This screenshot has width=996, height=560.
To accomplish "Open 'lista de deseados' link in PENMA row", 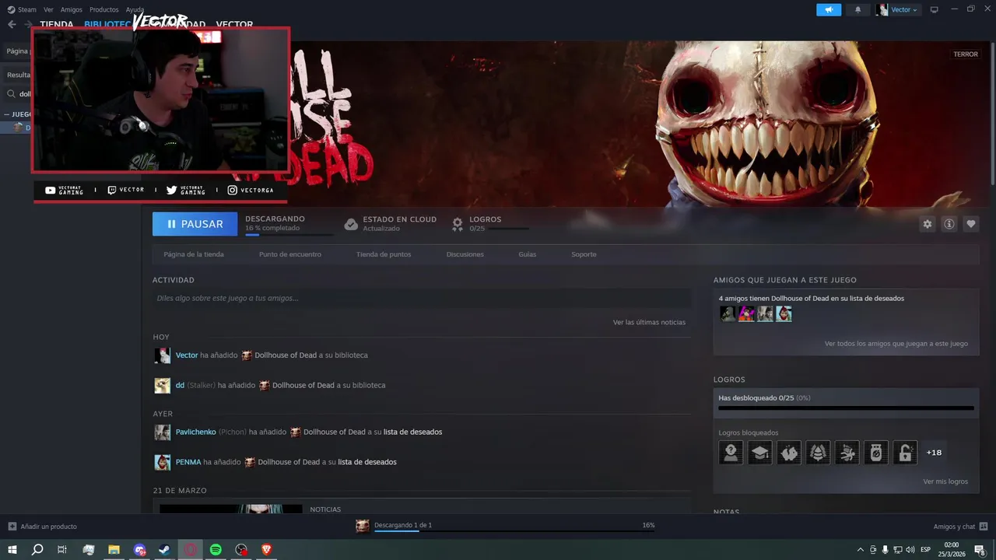I will coord(367,462).
